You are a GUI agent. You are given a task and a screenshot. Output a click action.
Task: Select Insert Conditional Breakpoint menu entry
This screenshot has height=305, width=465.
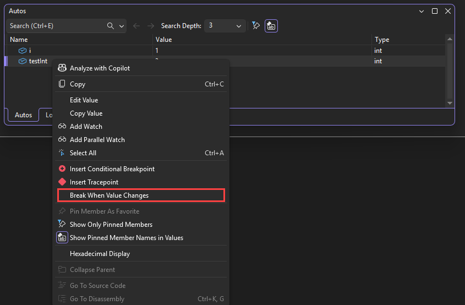point(112,169)
